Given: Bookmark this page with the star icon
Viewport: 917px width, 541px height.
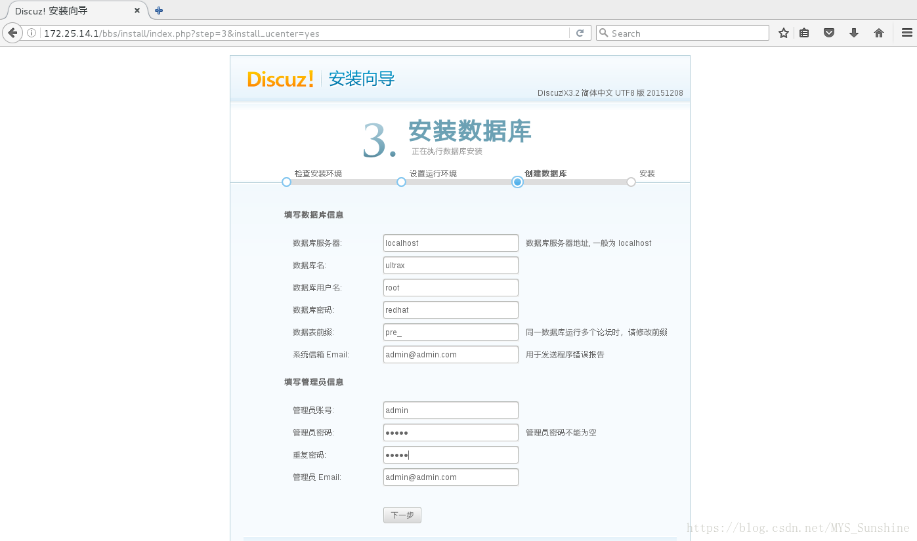Looking at the screenshot, I should coord(783,33).
